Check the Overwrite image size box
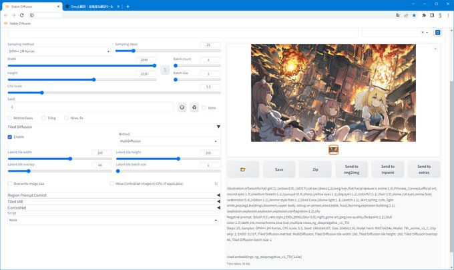Screen dimensions: 454x270 [x=9, y=183]
